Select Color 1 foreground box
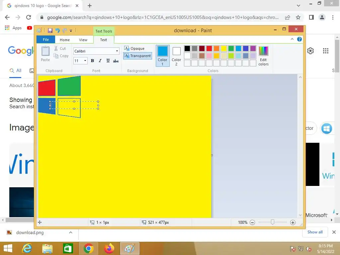 [162, 55]
